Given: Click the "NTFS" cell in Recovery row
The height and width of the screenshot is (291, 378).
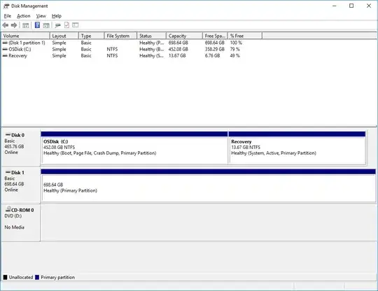Looking at the screenshot, I should (x=112, y=56).
